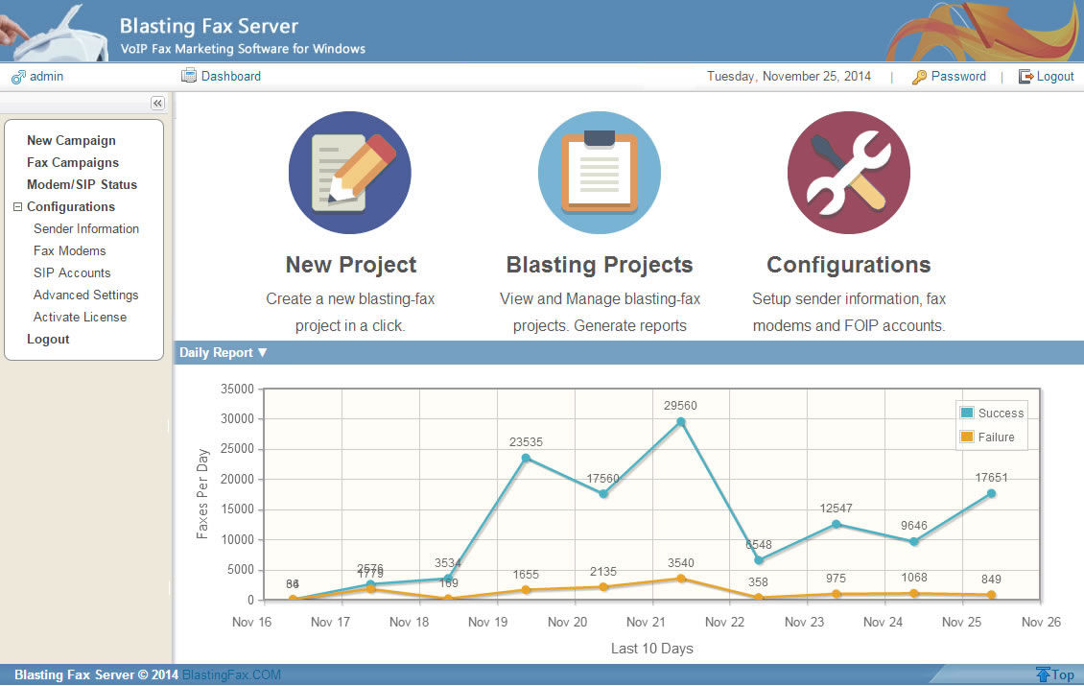Click the fax machine logo image
This screenshot has height=686, width=1084.
coord(56,33)
